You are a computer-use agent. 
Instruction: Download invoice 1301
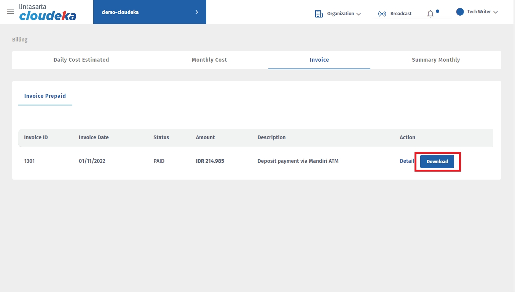[437, 161]
